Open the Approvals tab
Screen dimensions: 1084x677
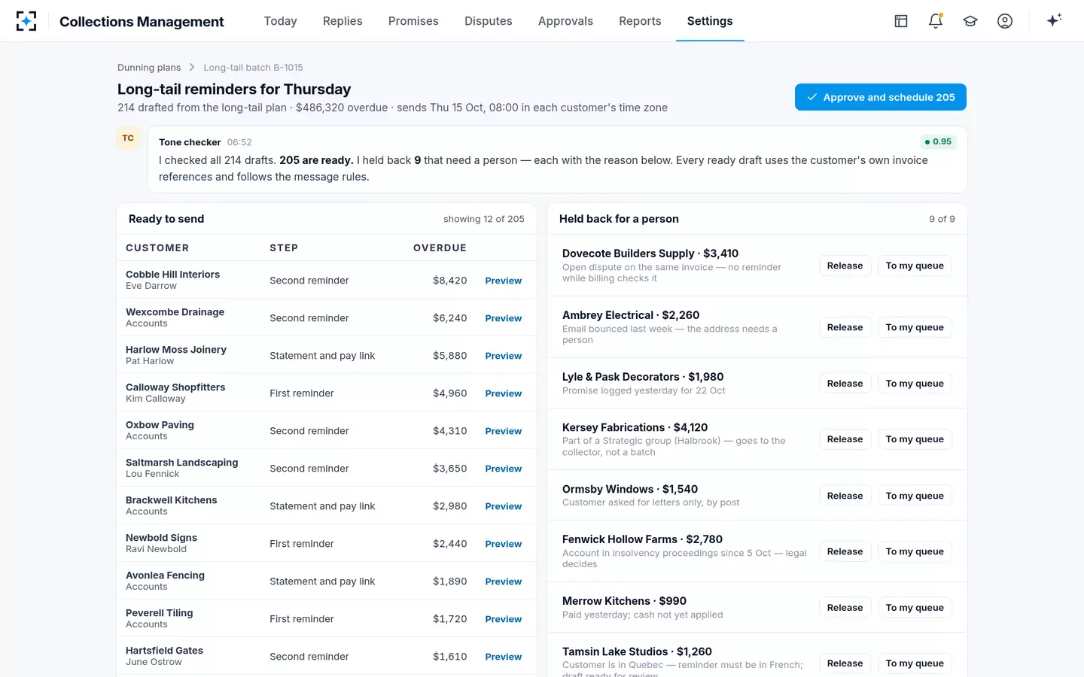pos(565,21)
